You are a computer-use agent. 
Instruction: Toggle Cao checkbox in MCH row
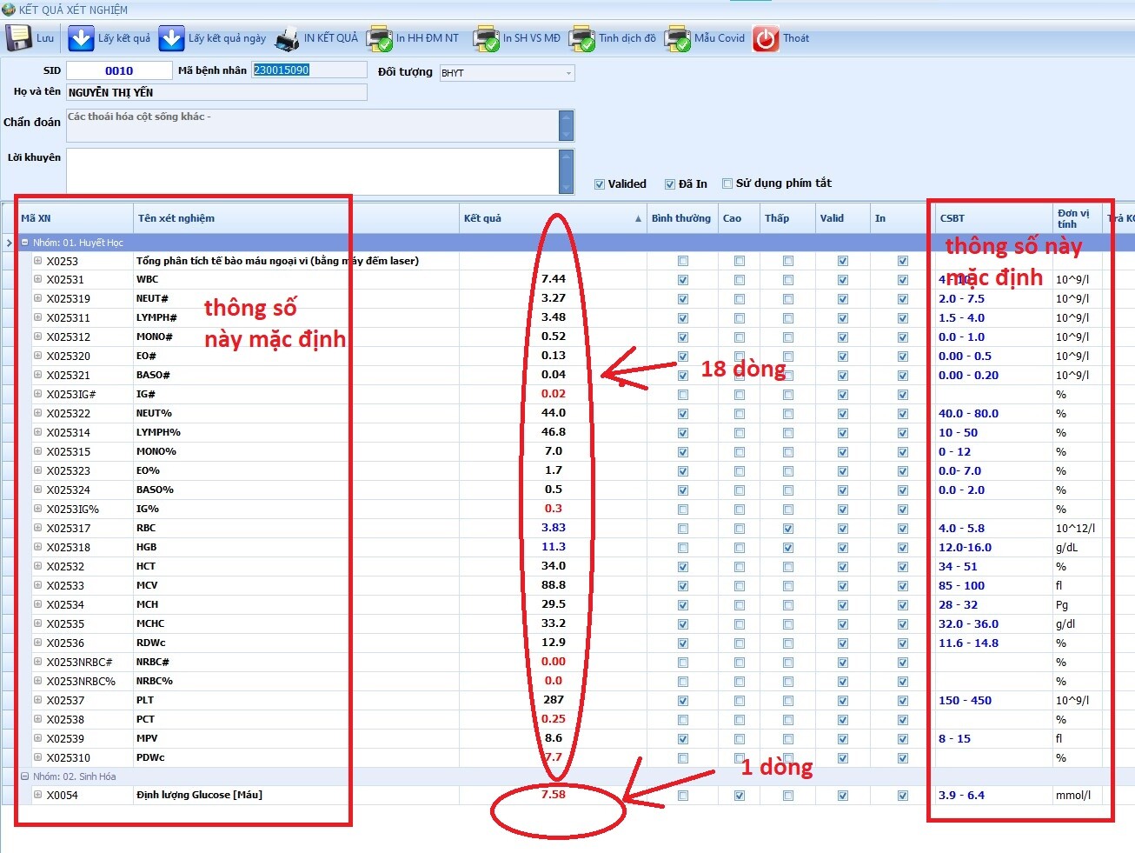(740, 605)
